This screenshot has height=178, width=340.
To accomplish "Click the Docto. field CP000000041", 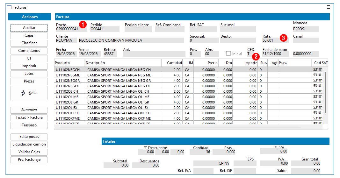I will pos(71,29).
